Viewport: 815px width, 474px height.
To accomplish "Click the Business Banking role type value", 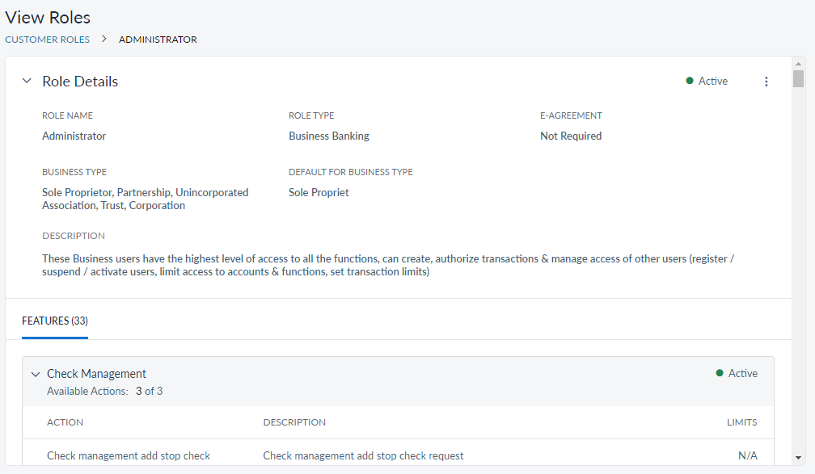I will coord(329,136).
